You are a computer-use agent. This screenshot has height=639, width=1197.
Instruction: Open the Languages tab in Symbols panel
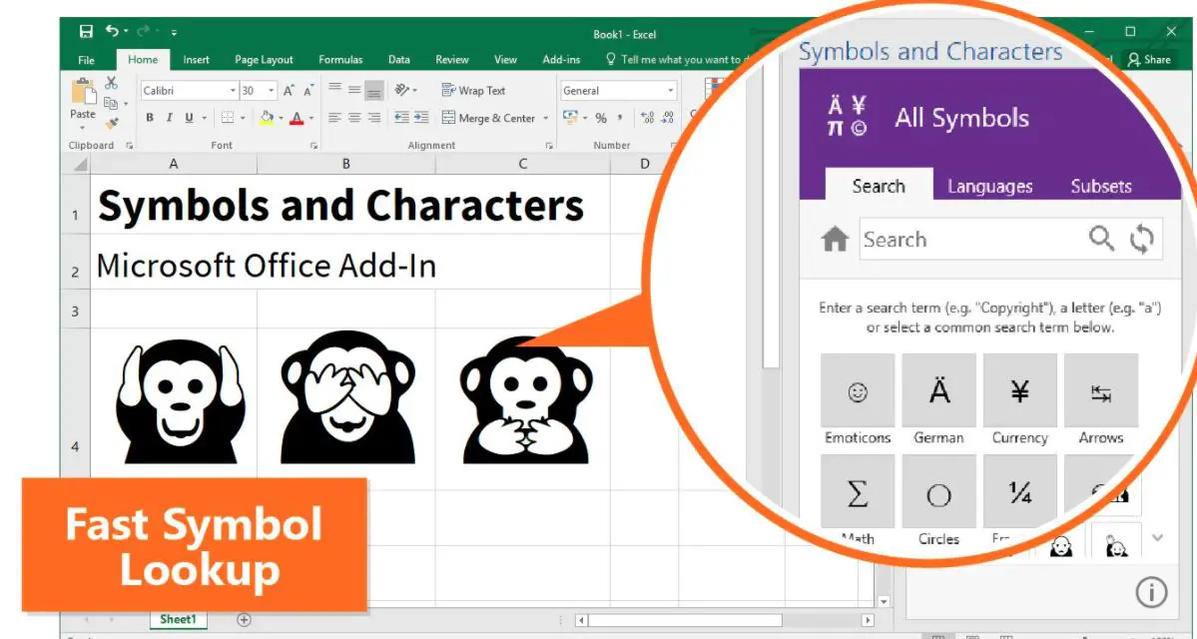989,187
